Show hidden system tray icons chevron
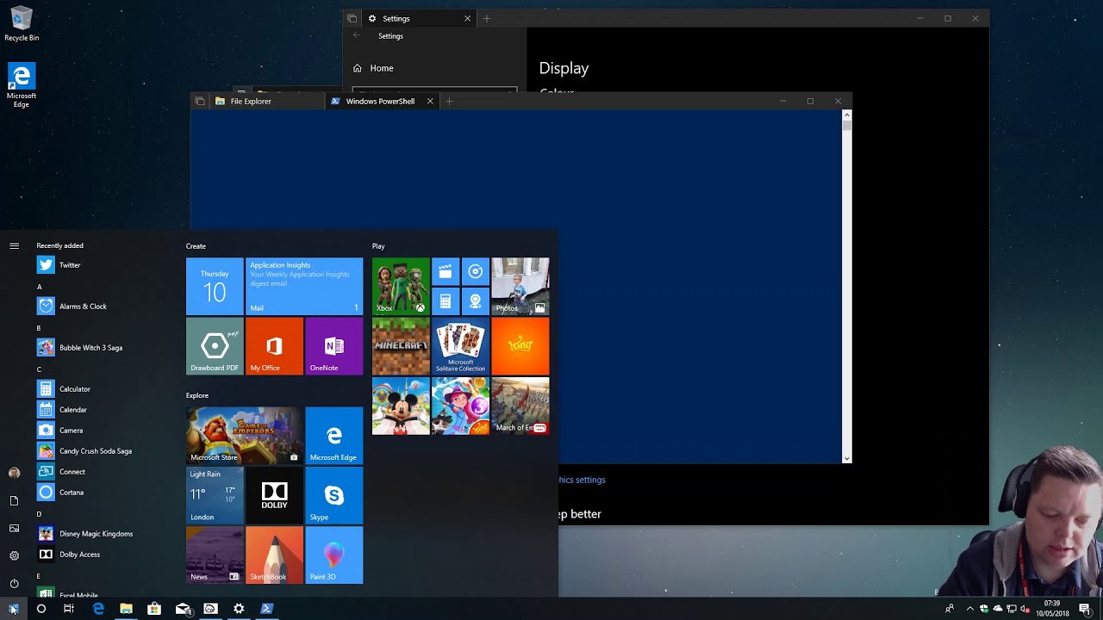 coord(970,609)
